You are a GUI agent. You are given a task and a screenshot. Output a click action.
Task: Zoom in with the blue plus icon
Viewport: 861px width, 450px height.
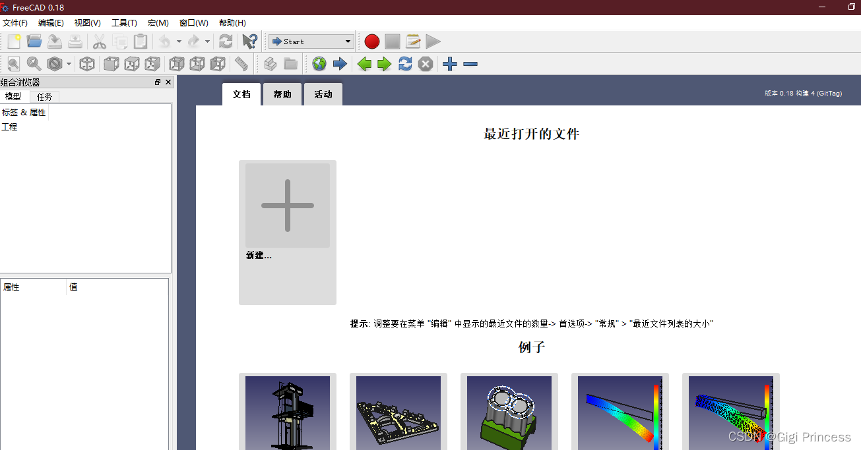pos(450,64)
